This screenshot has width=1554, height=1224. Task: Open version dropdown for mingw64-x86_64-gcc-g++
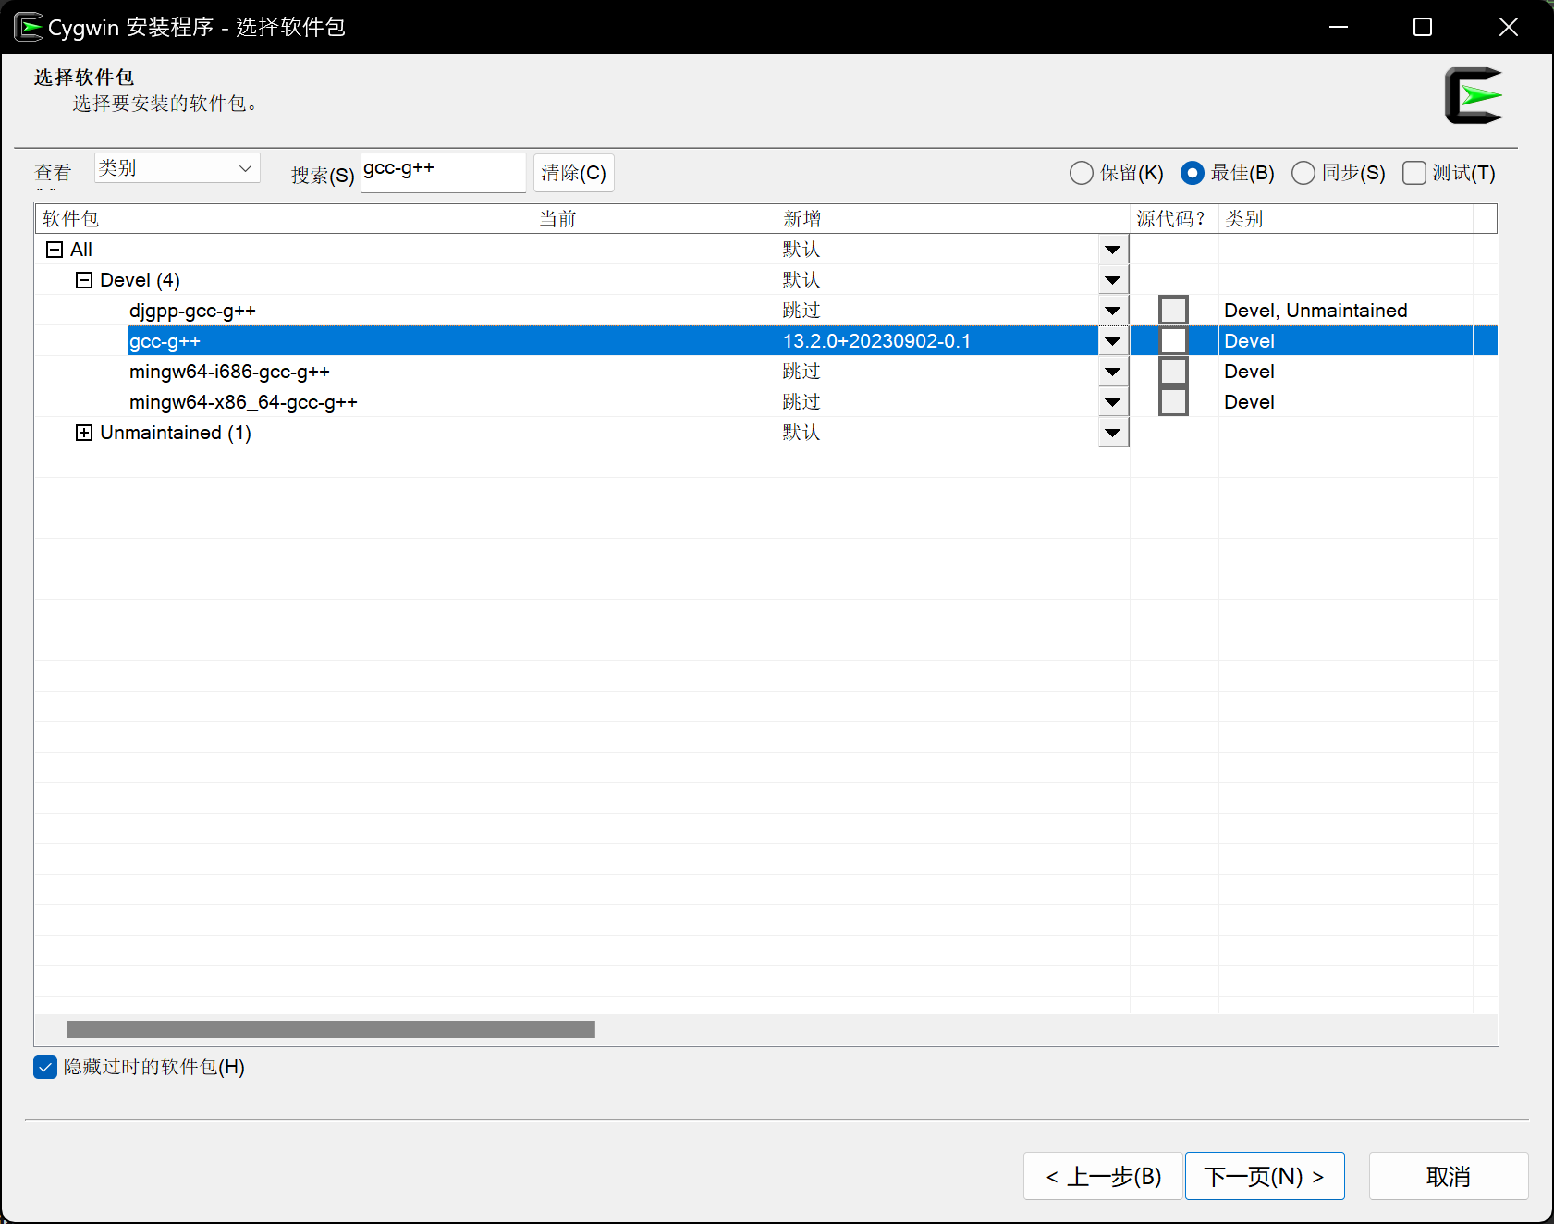[1113, 402]
